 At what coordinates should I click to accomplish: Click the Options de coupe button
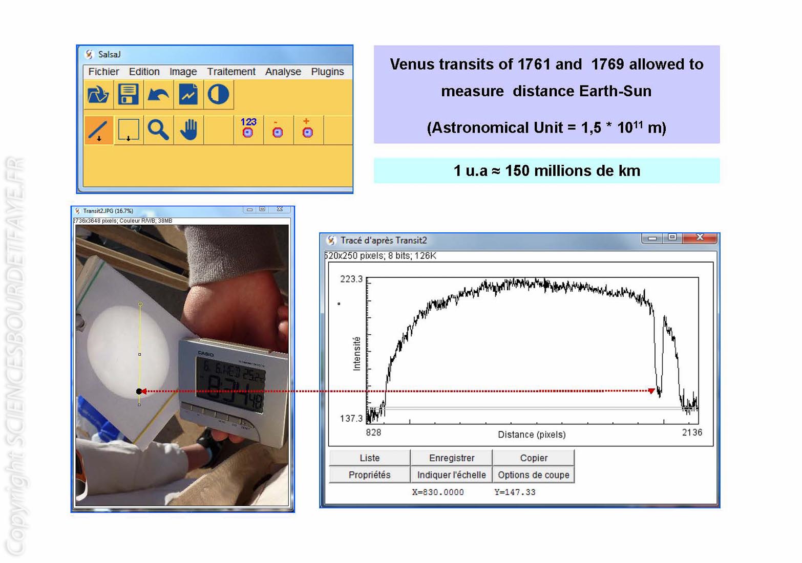(534, 475)
